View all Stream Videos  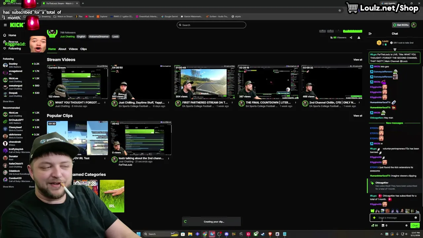(358, 60)
